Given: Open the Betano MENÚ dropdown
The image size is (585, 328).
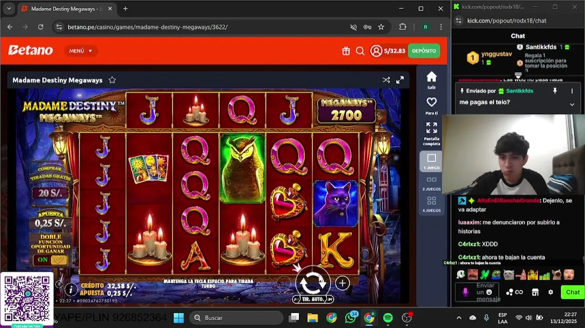Looking at the screenshot, I should click(81, 51).
